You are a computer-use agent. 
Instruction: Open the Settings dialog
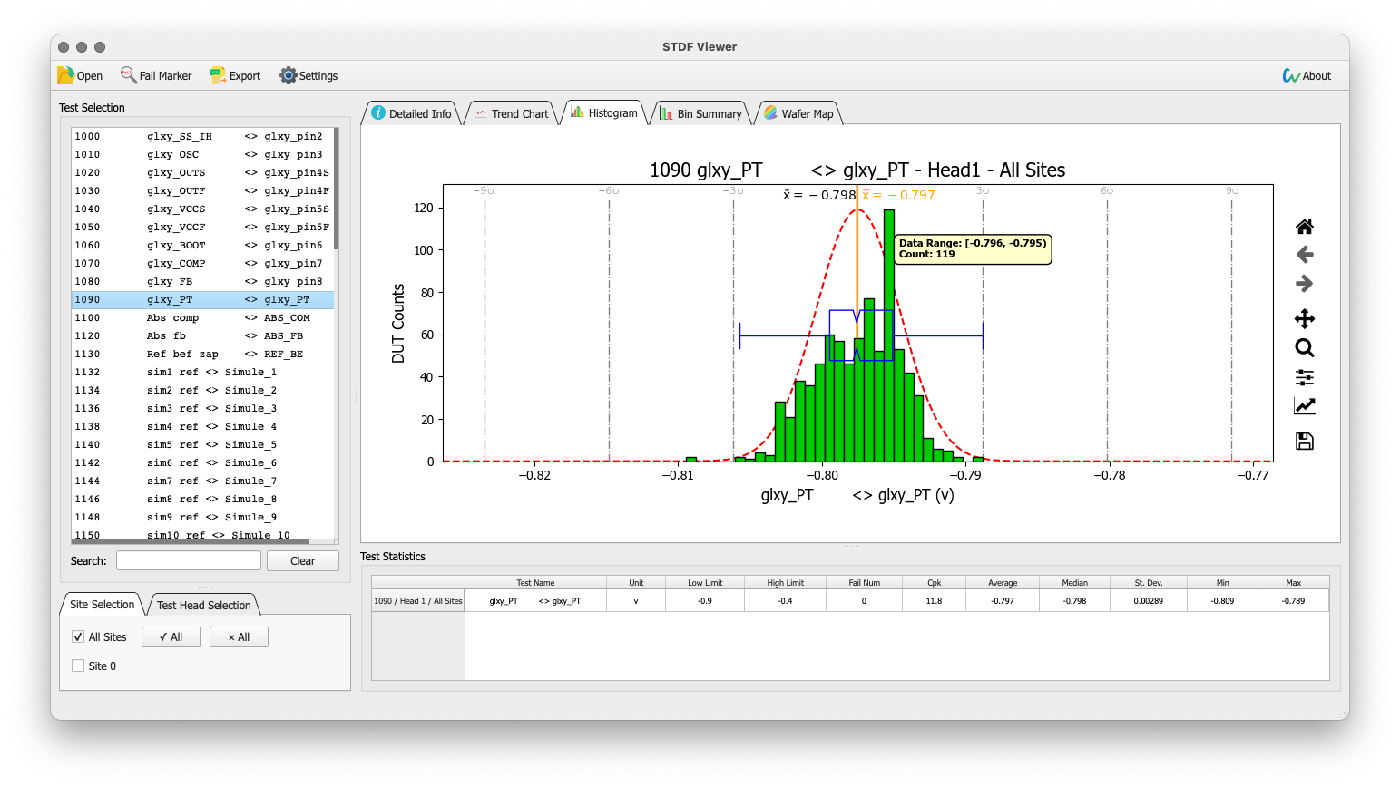pos(308,75)
